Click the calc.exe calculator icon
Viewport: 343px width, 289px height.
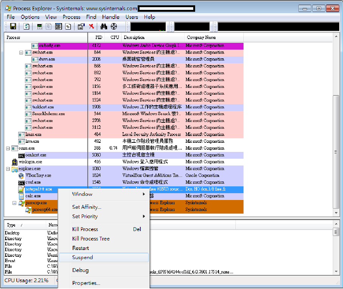[22, 196]
